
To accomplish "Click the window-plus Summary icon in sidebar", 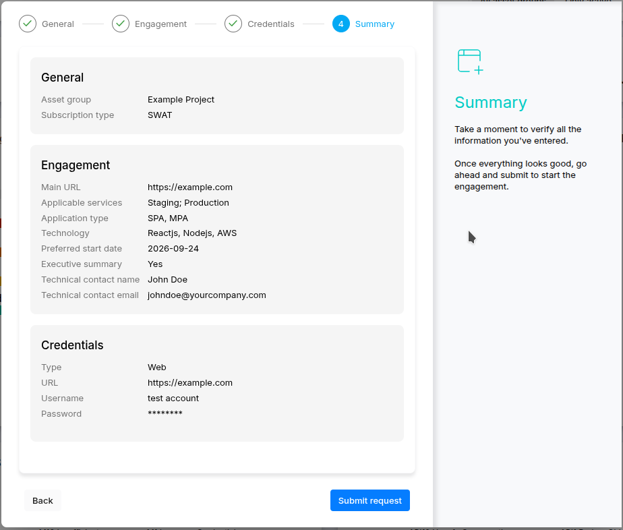I will [x=471, y=61].
